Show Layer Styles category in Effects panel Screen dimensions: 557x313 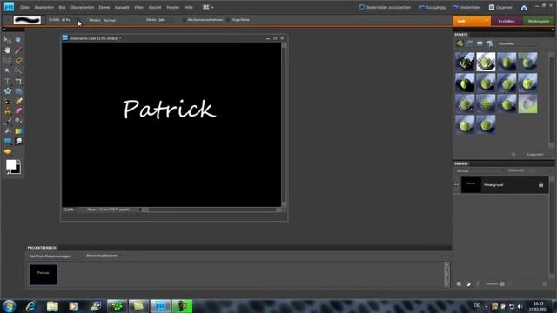(x=470, y=43)
